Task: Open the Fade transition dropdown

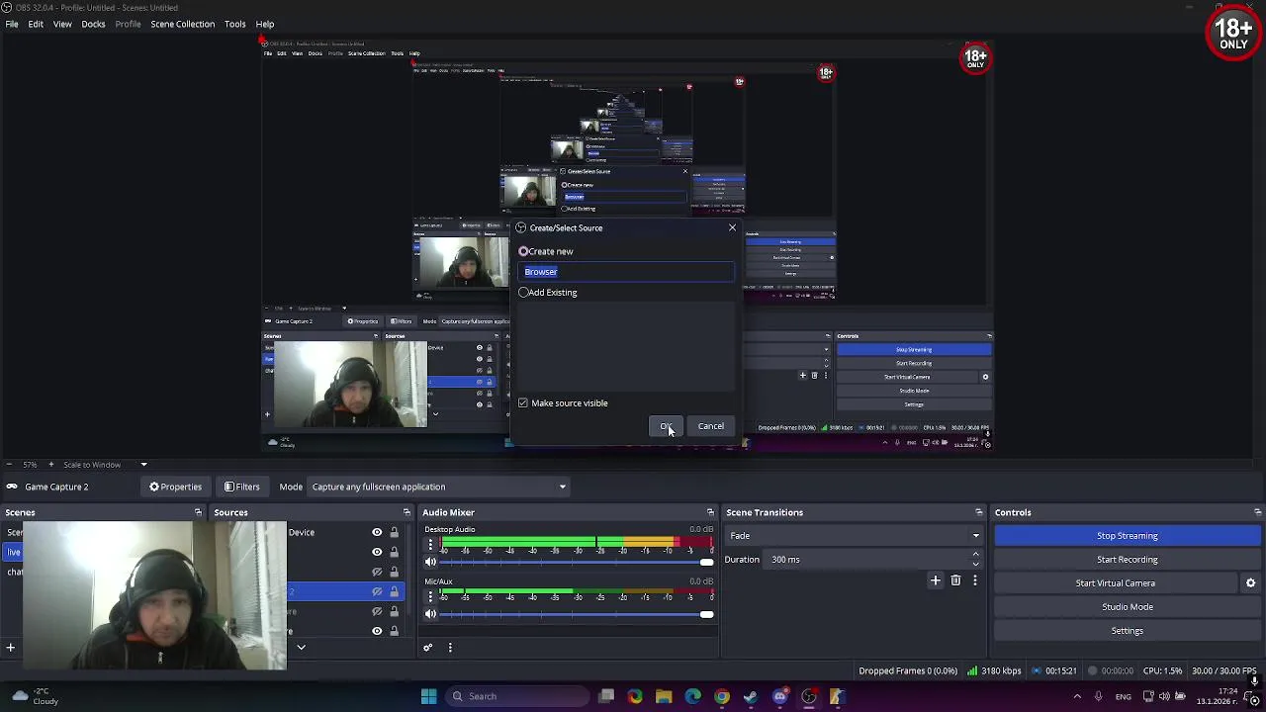Action: [x=854, y=536]
